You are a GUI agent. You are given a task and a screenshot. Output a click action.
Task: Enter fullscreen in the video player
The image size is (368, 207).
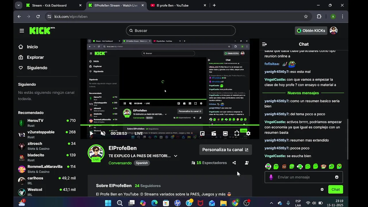(x=237, y=133)
